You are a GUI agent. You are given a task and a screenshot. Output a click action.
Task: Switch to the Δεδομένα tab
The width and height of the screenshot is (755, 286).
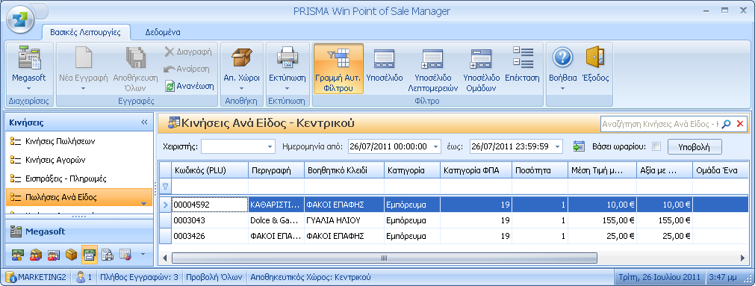pos(163,33)
